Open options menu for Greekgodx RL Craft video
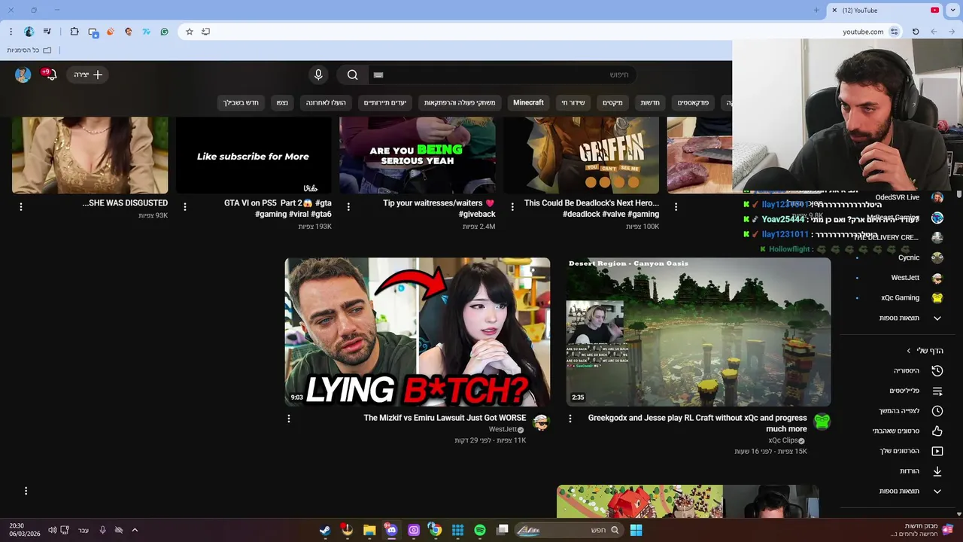This screenshot has width=963, height=542. (x=570, y=419)
